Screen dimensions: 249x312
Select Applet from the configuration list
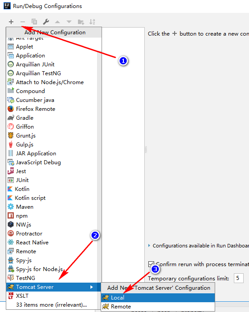pyautogui.click(x=52, y=47)
